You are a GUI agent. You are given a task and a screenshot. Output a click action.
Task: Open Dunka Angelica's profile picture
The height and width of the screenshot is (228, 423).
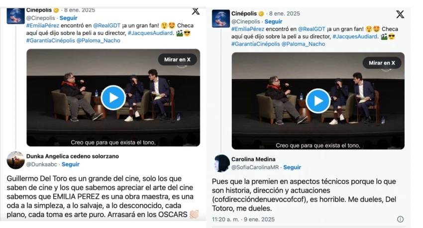pos(15,160)
